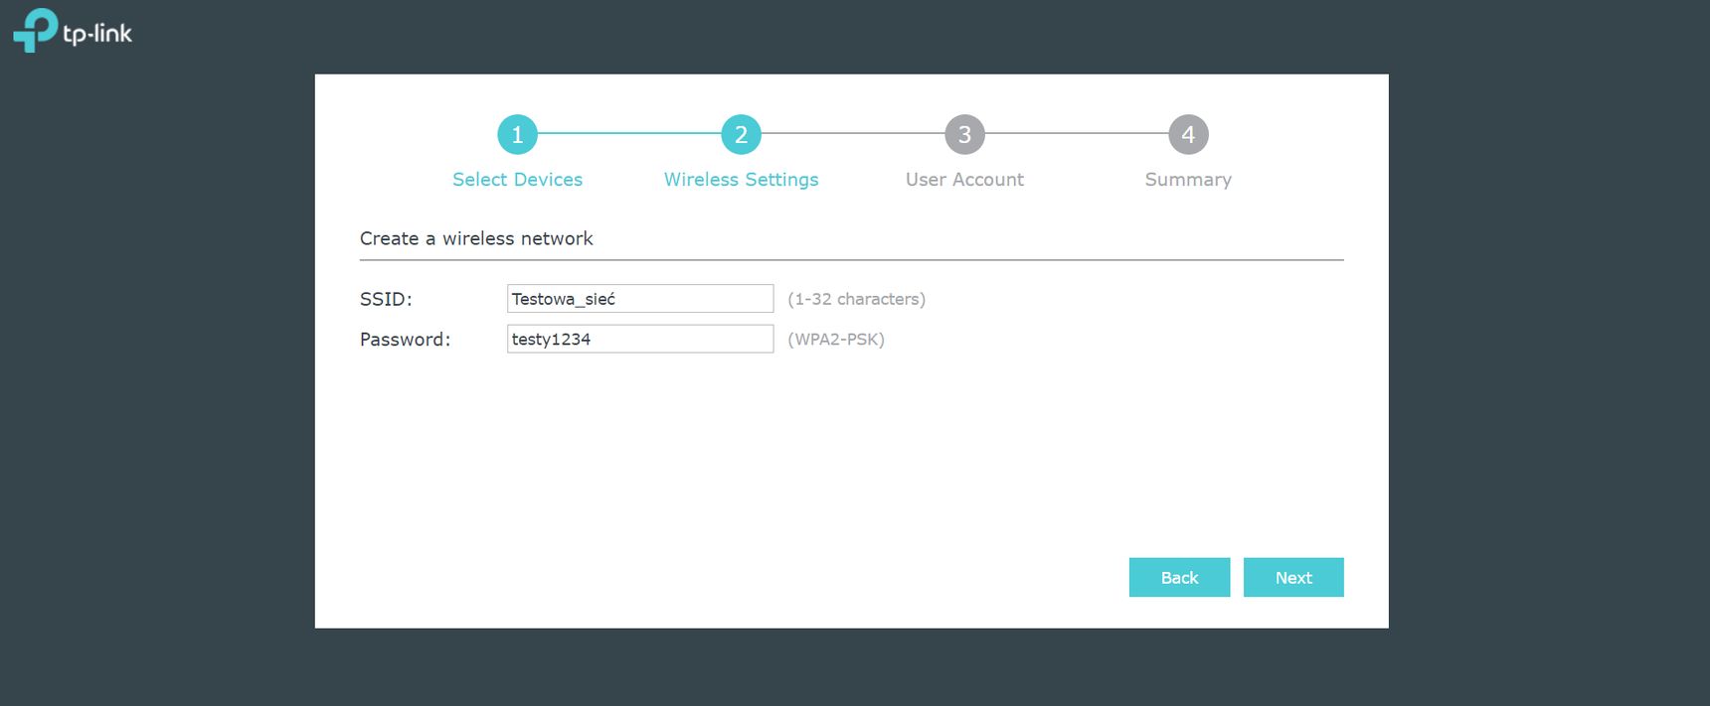Open Summary step label
The width and height of the screenshot is (1710, 706).
1188,180
